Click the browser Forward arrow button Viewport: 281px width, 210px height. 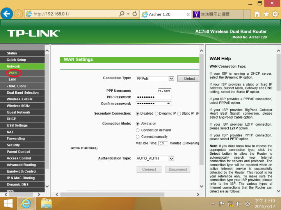click(18, 14)
